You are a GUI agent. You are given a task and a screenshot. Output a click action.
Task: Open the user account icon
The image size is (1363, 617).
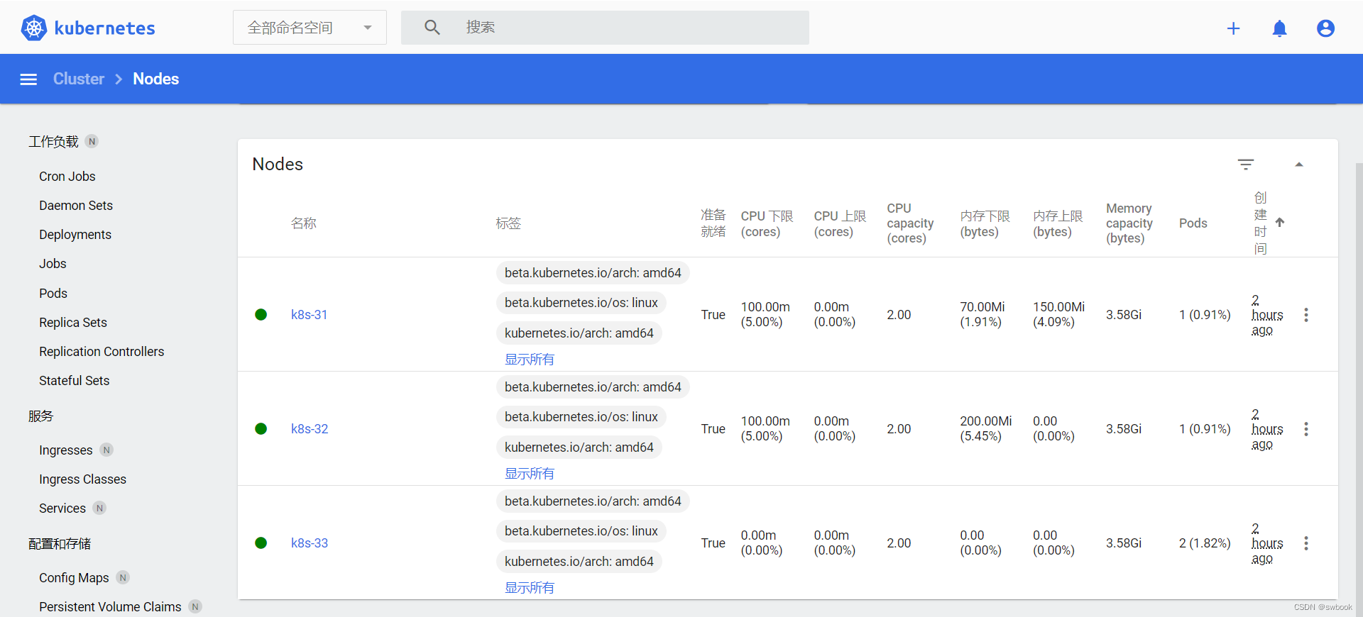pyautogui.click(x=1325, y=28)
